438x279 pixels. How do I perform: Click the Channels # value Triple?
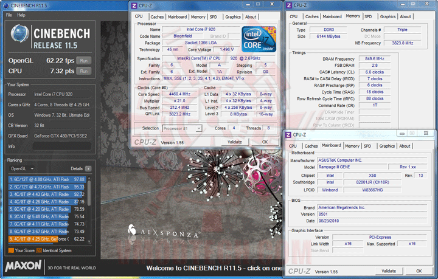(x=403, y=30)
